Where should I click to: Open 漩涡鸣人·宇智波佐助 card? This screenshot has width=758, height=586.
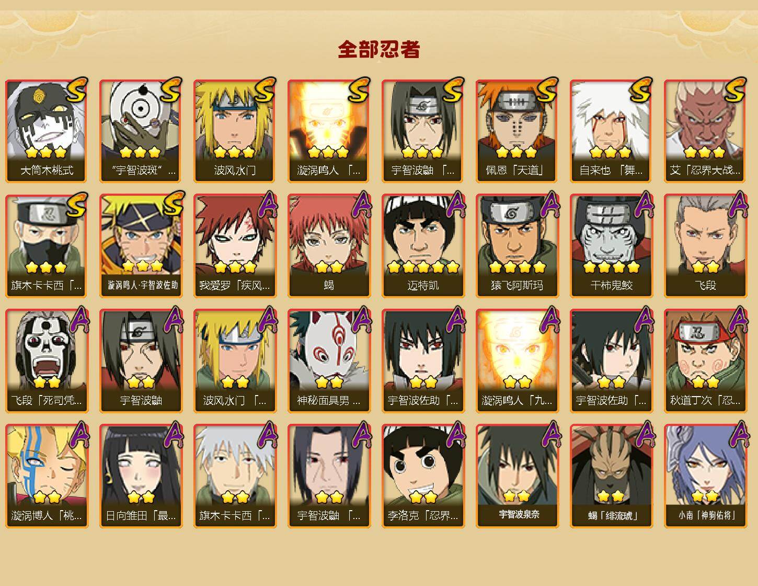coord(141,246)
